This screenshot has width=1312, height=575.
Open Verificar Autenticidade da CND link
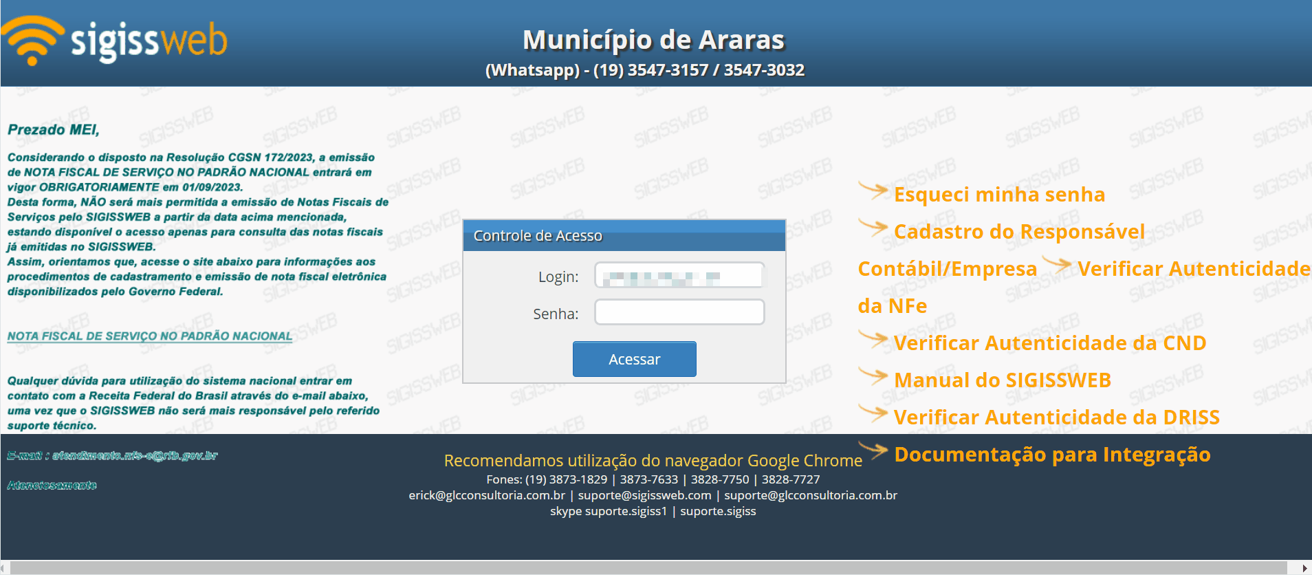tap(1050, 343)
